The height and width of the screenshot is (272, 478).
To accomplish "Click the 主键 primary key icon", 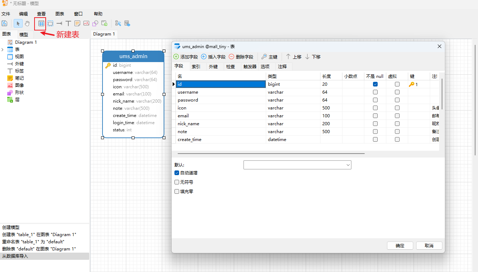I will click(264, 57).
